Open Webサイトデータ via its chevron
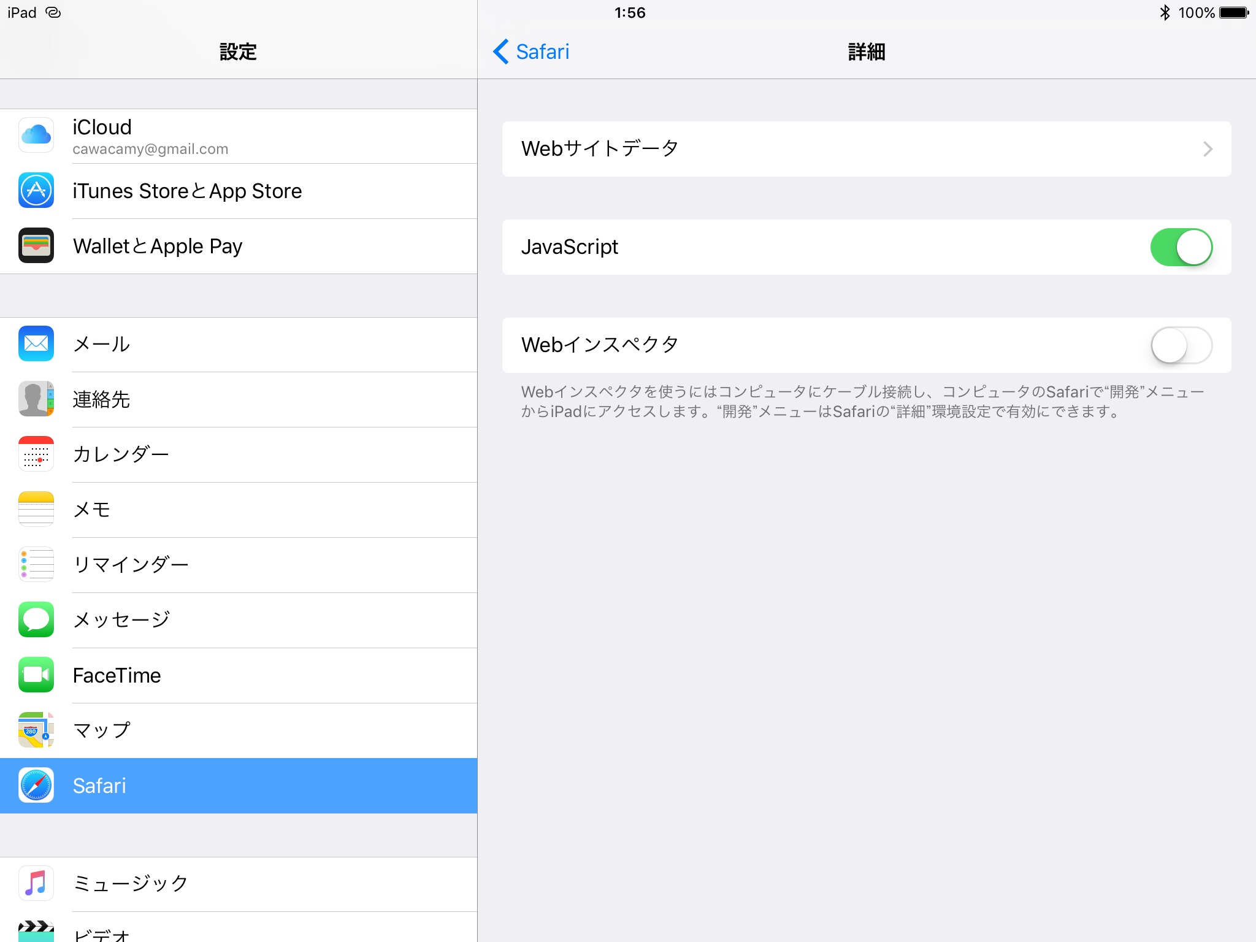1256x942 pixels. click(x=1208, y=149)
